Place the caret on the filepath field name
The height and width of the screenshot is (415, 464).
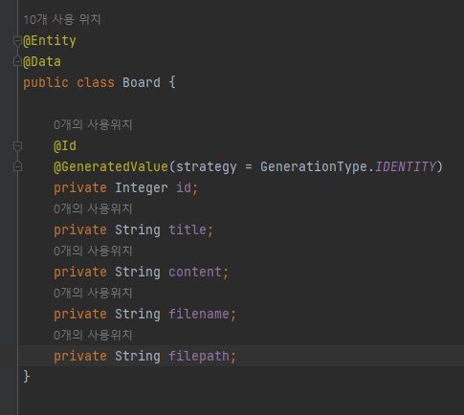point(199,356)
